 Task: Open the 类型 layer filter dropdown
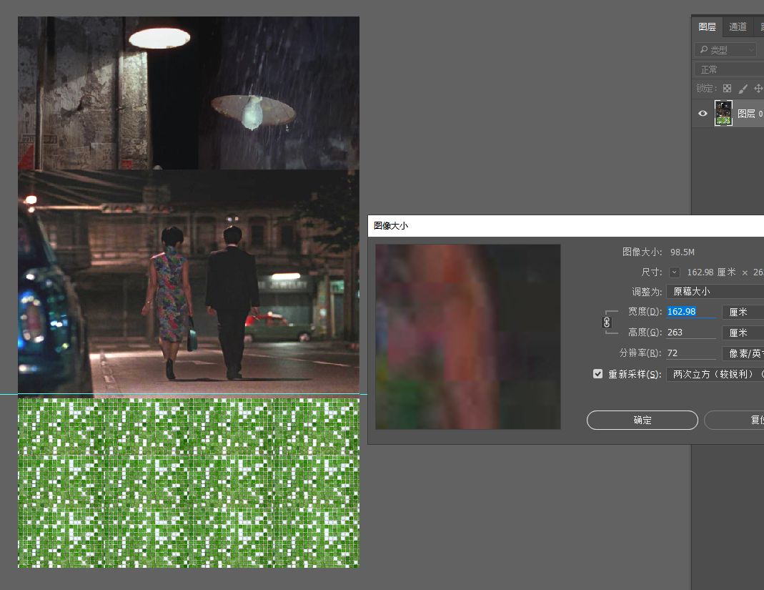coord(727,50)
